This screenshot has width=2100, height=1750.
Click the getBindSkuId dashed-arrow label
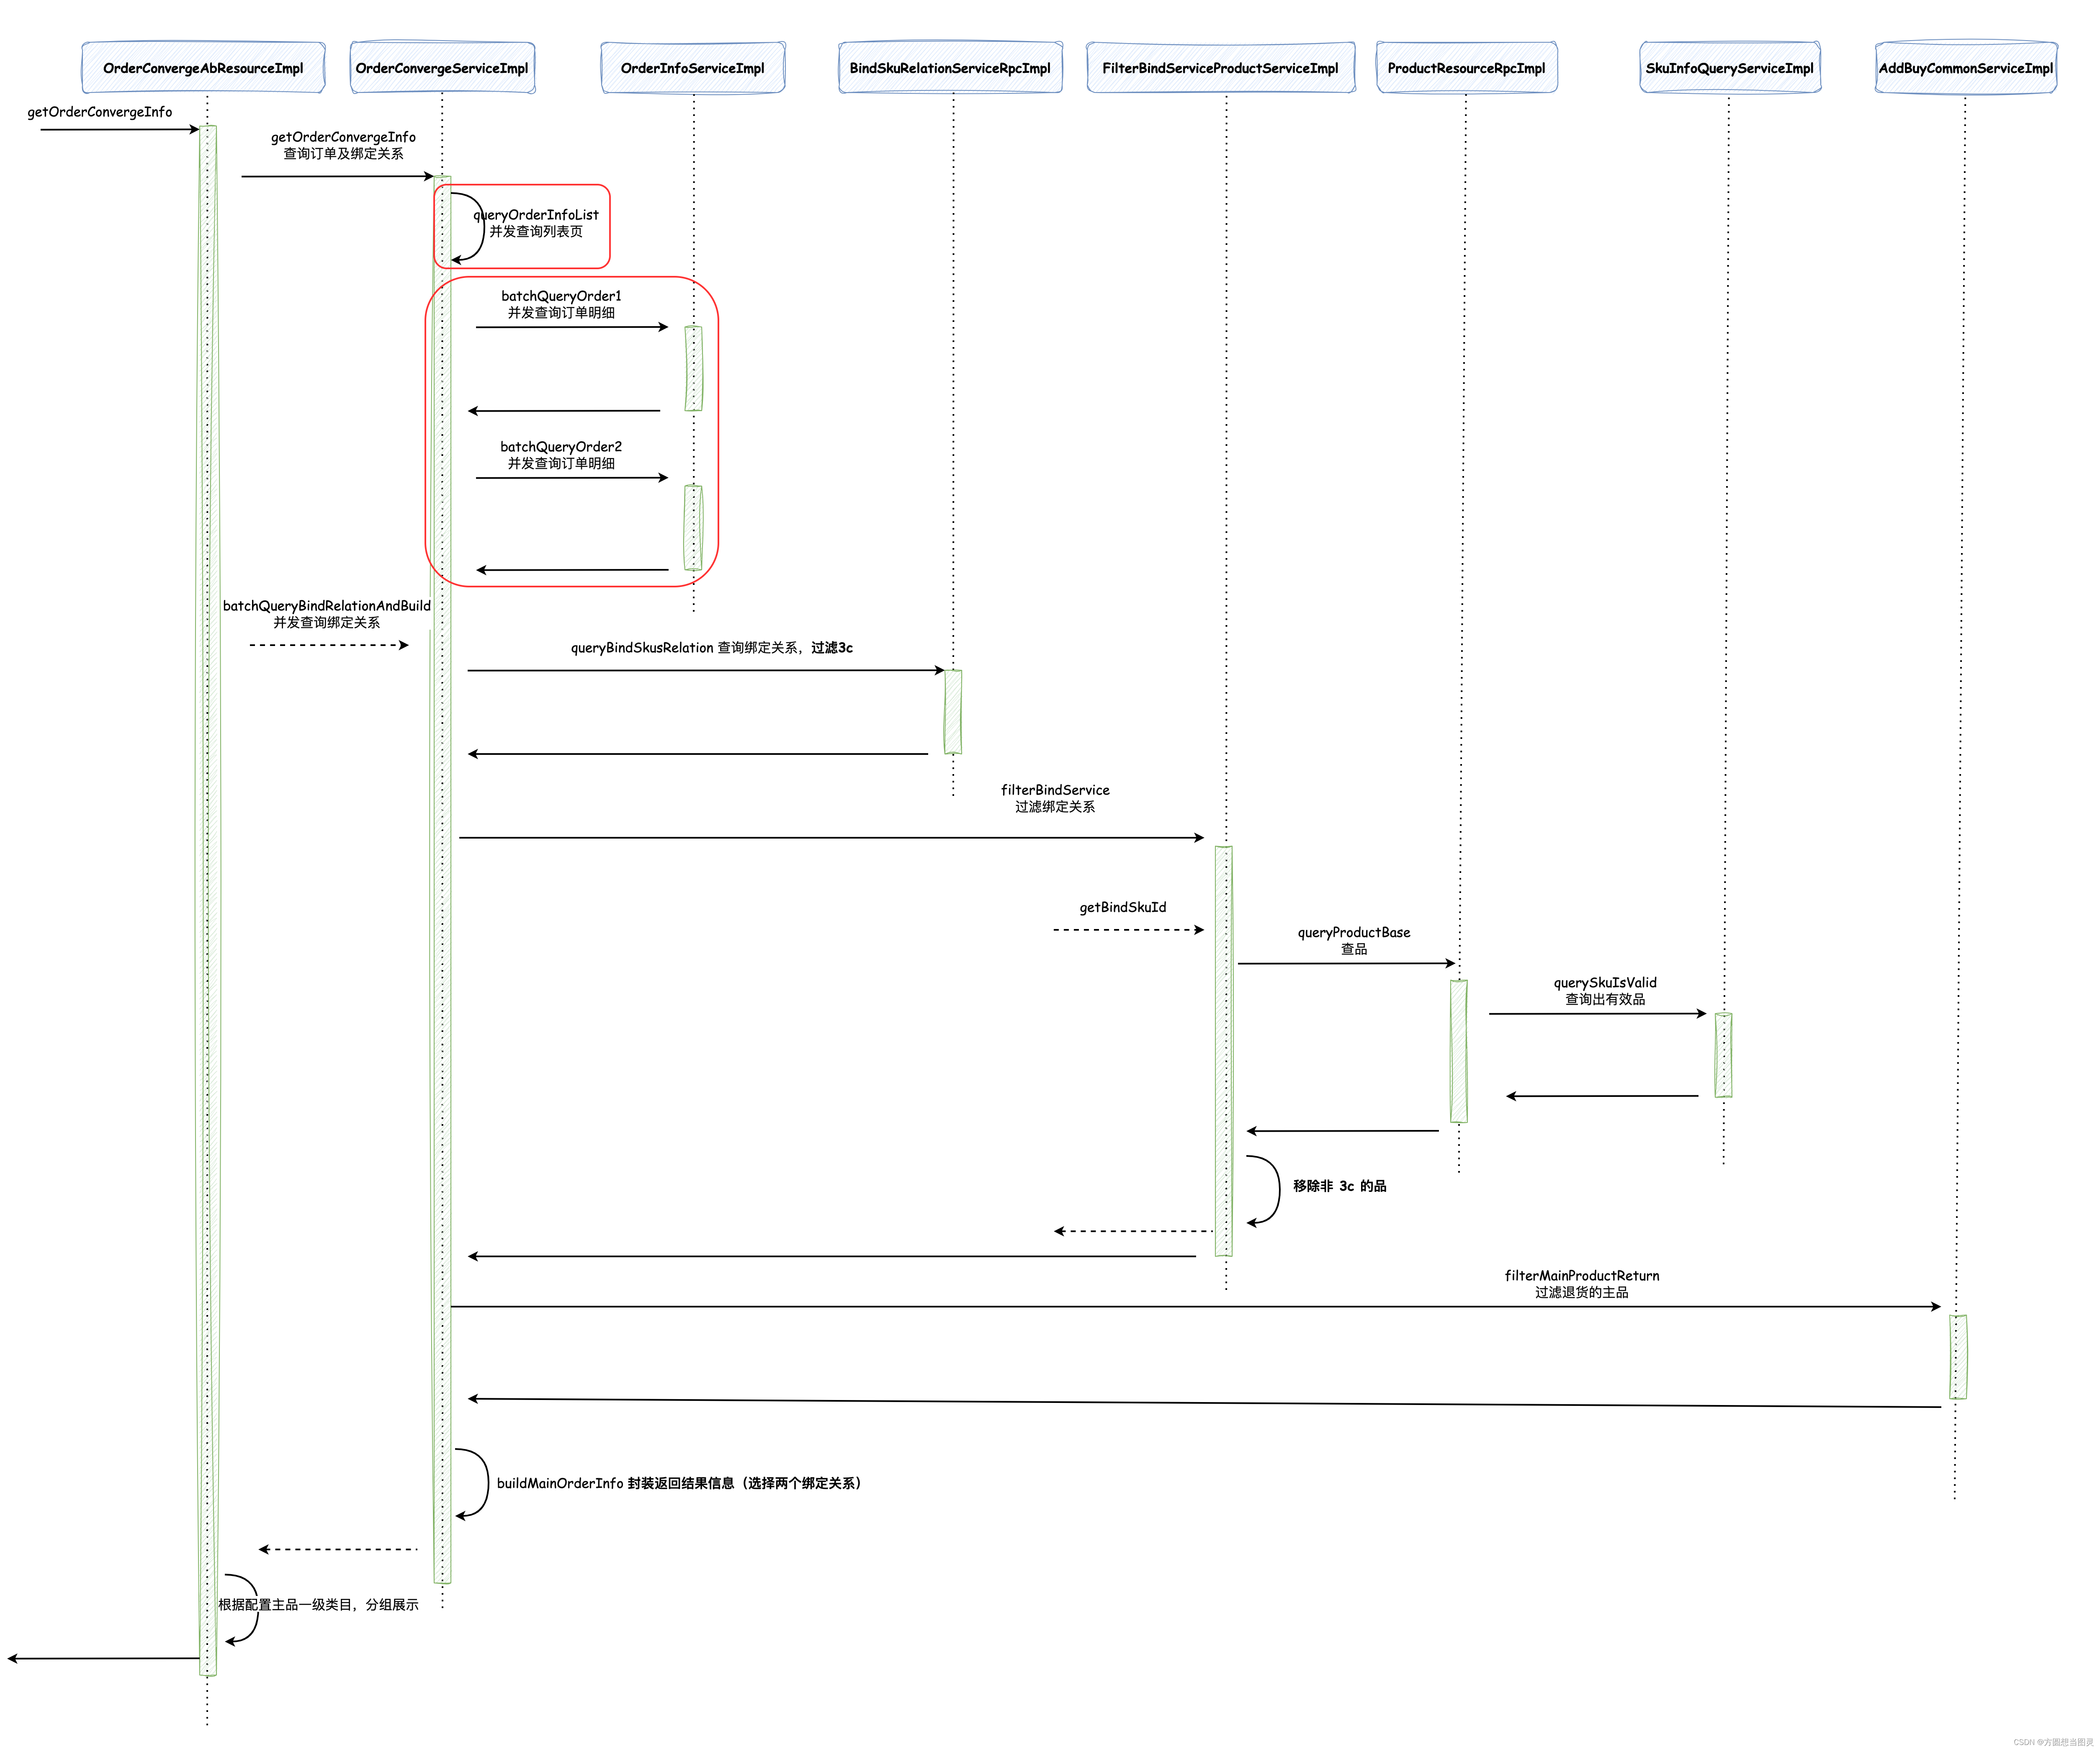pyautogui.click(x=1122, y=907)
